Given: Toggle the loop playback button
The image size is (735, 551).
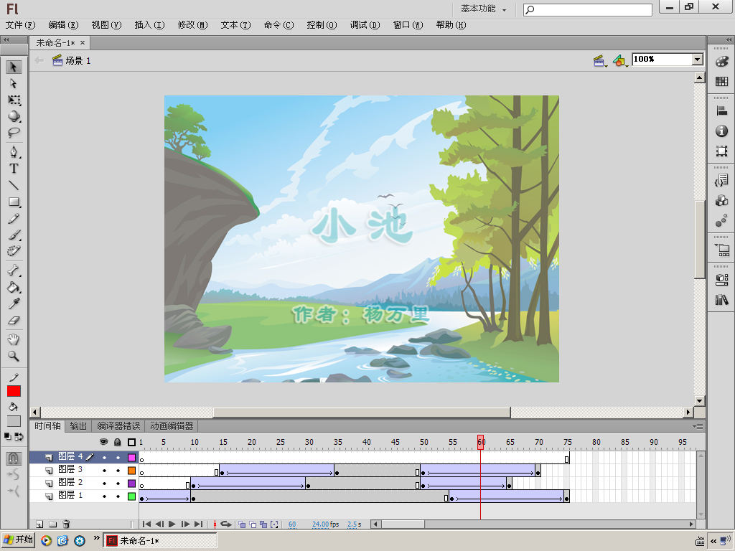Looking at the screenshot, I should pyautogui.click(x=226, y=524).
